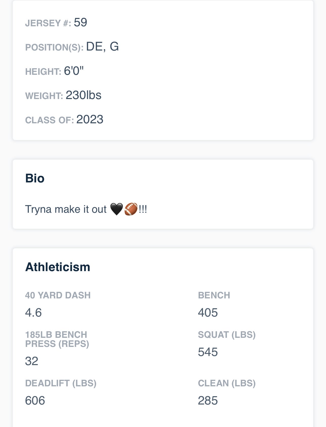Click the 185LB Bench Press reps label
Screen dimensions: 326x427
point(57,339)
